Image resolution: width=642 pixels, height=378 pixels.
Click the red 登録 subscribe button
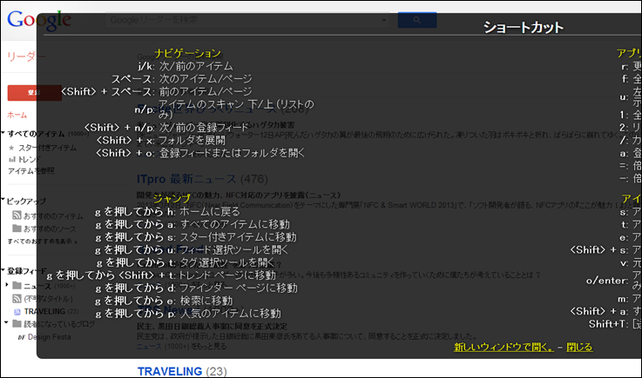tap(34, 93)
